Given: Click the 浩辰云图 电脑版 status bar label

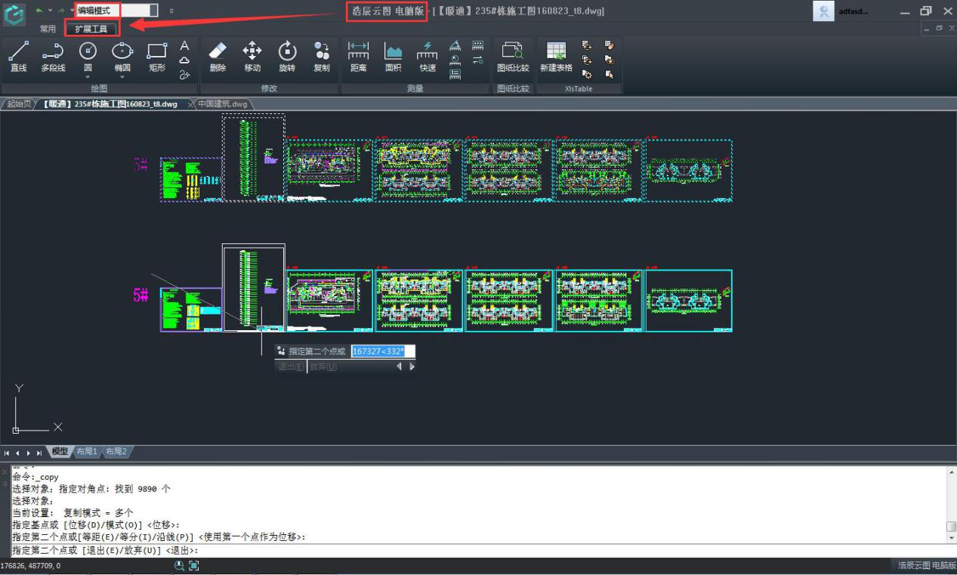Looking at the screenshot, I should pos(925,565).
